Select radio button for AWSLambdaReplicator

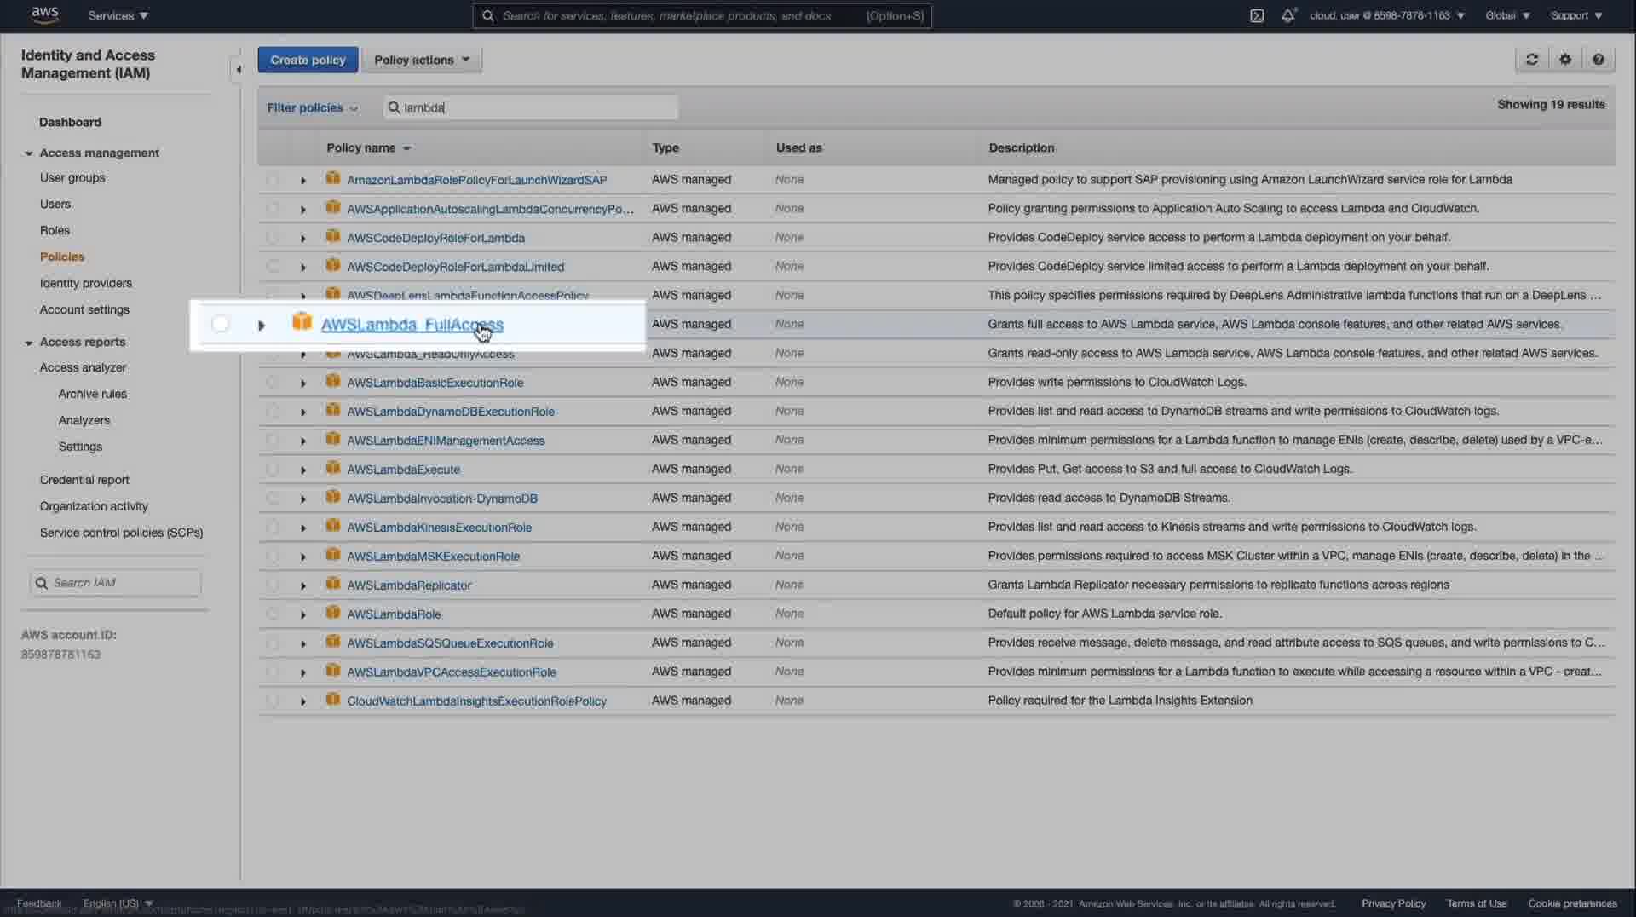[x=273, y=585]
